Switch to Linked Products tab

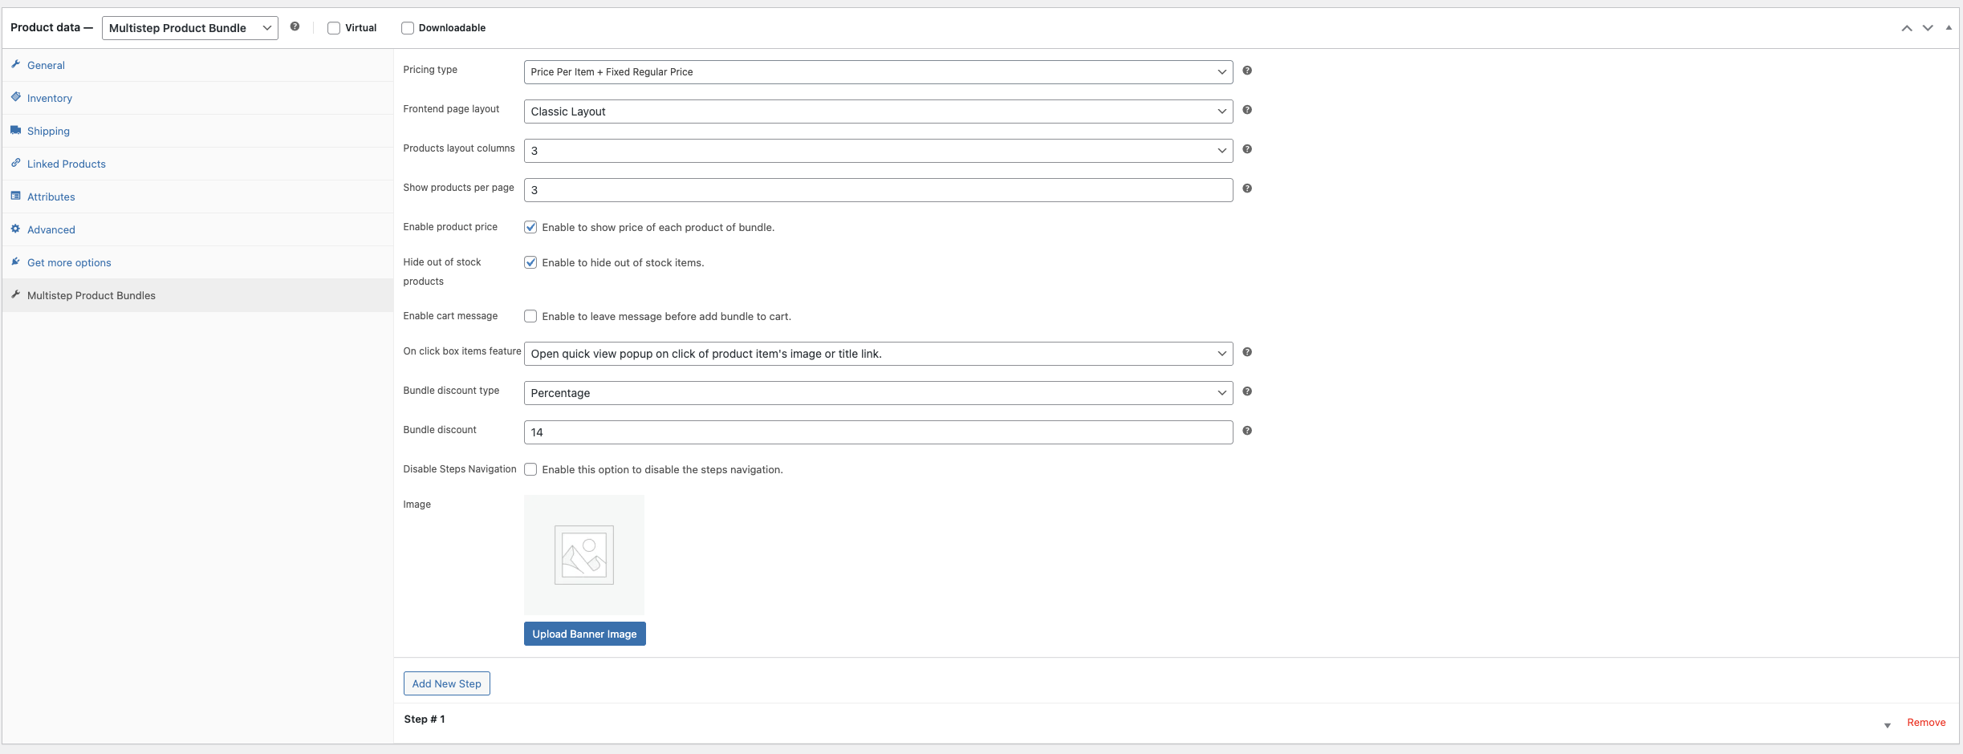click(x=67, y=164)
